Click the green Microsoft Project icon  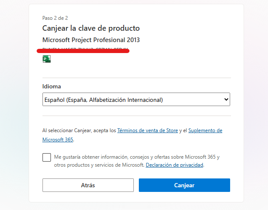46,58
